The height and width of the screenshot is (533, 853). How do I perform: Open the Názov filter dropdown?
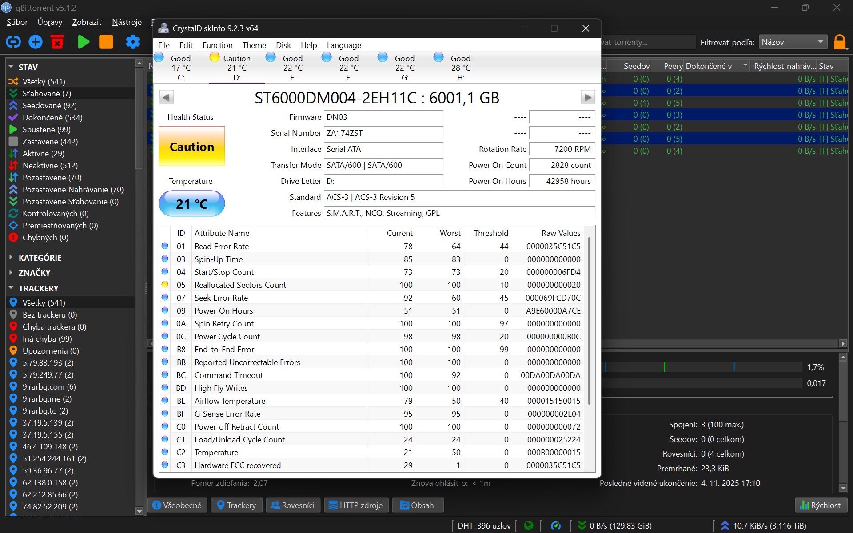(793, 42)
